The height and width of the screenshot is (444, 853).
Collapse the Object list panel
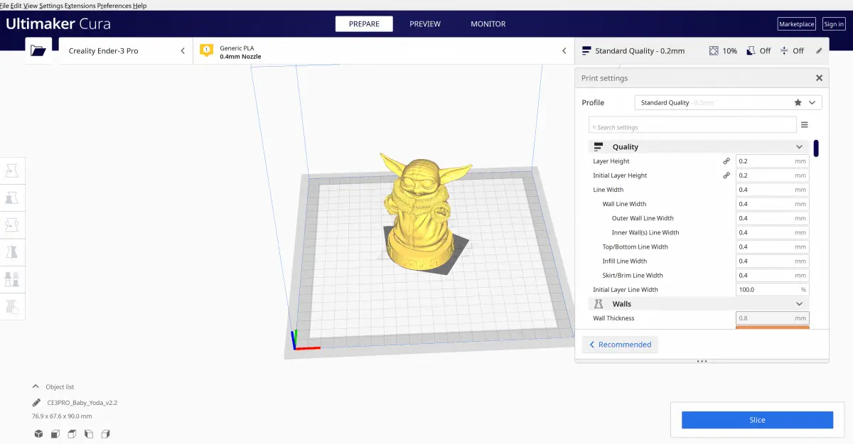(x=35, y=386)
